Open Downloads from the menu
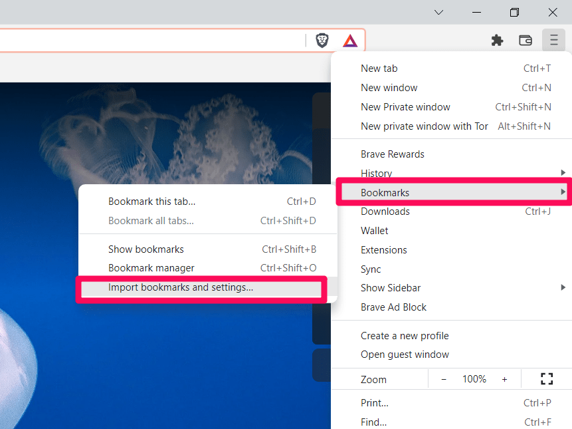Image resolution: width=572 pixels, height=429 pixels. click(451, 212)
